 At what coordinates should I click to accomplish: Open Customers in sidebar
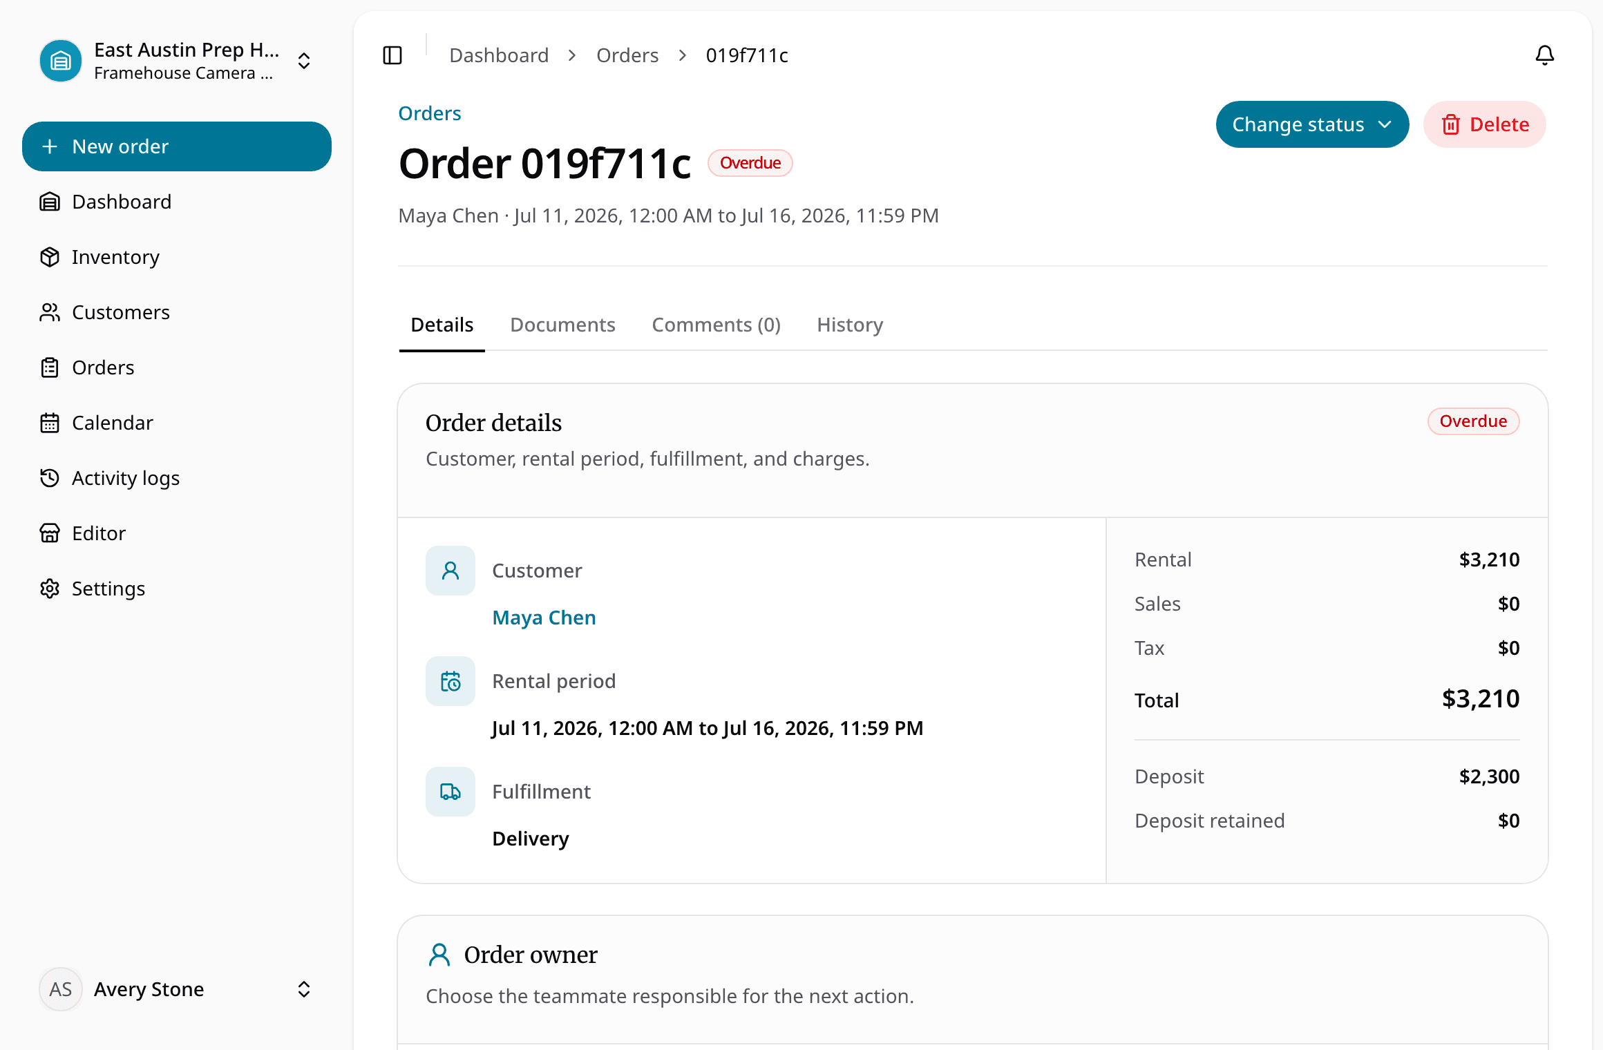pyautogui.click(x=177, y=312)
